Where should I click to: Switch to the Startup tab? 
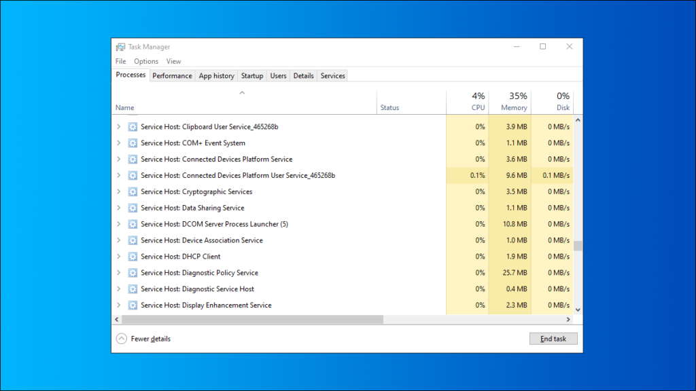pos(252,76)
